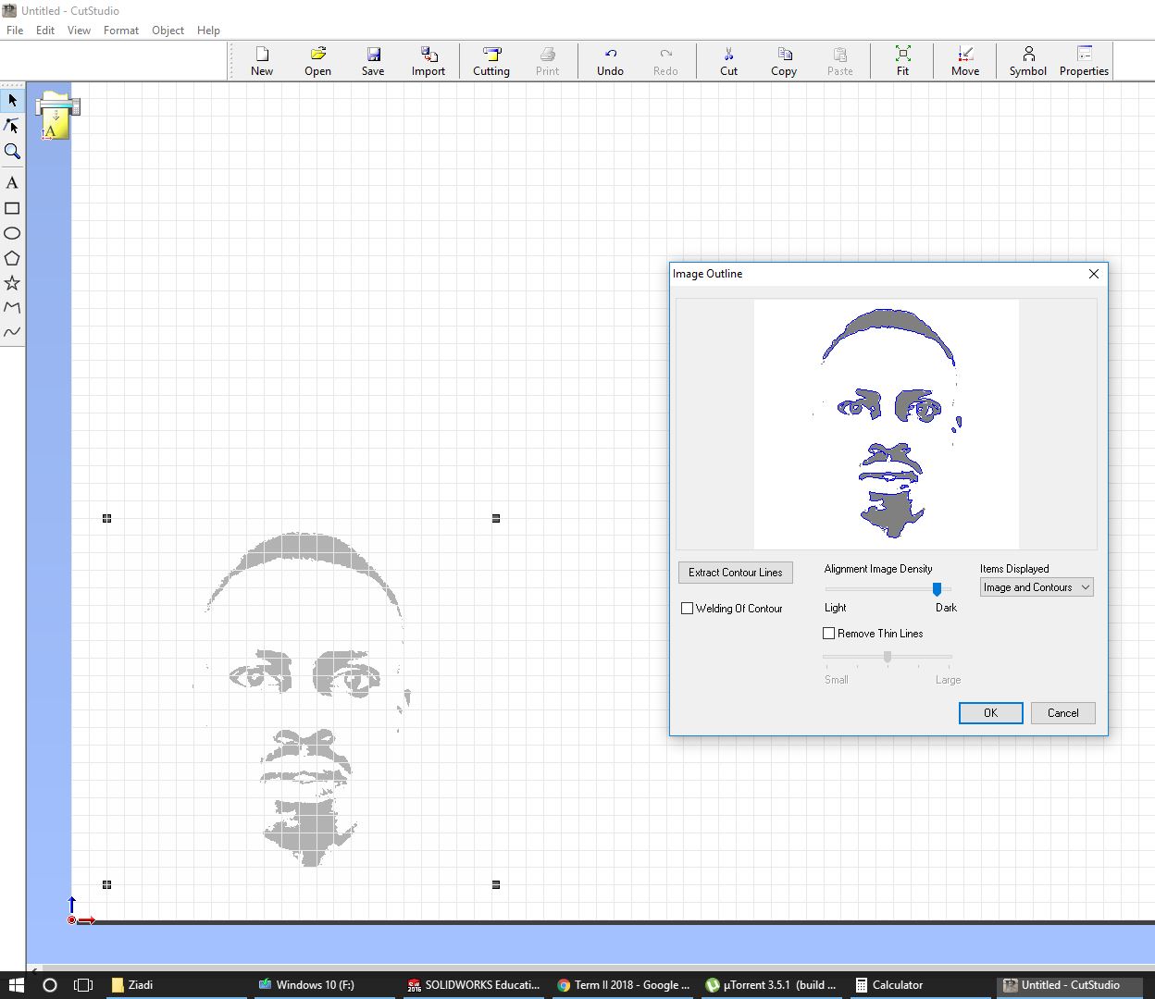Open the Windows Start menu
Viewport: 1155px width, 999px height.
pos(16,985)
